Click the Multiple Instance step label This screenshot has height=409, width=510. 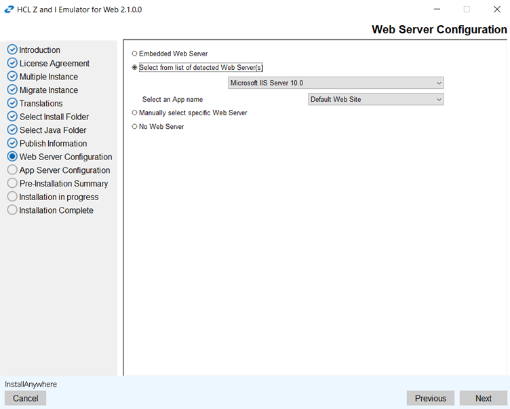(49, 77)
